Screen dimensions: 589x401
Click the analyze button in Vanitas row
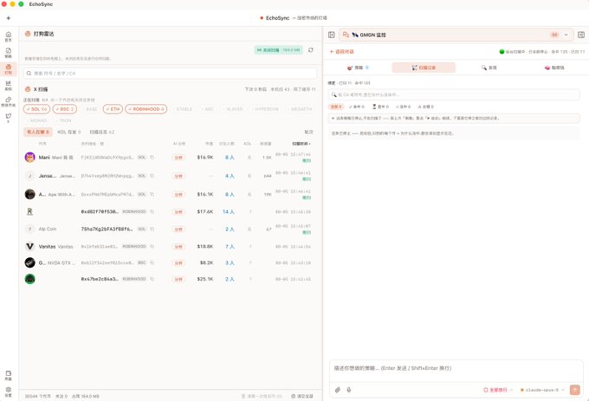tap(178, 247)
